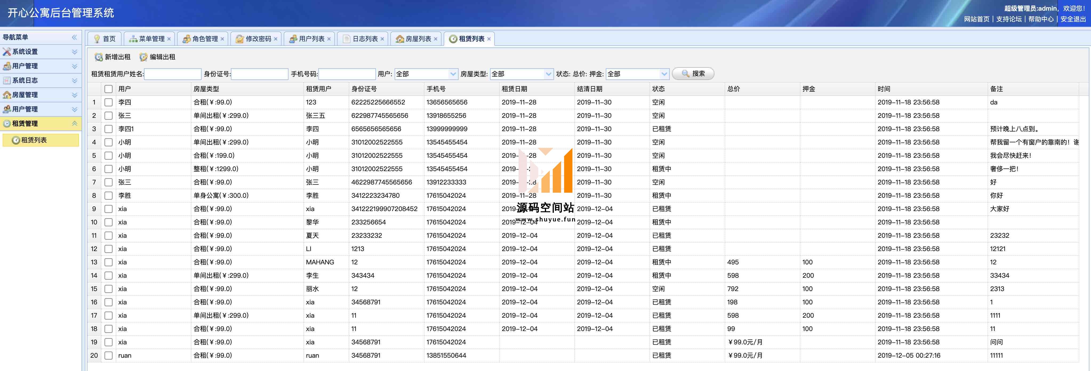1091x371 pixels.
Task: Click the 系统设置 tools icon
Action: [x=7, y=52]
